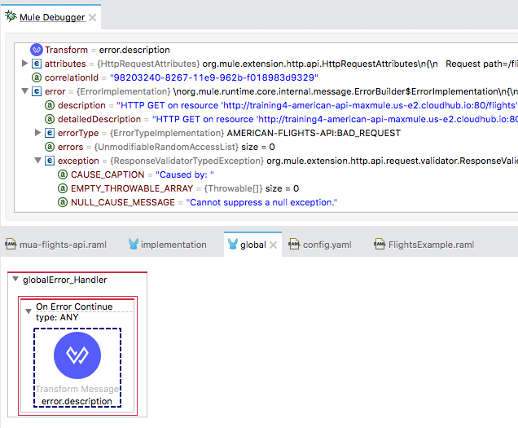Select "Cannot suppress a null exception." value

(x=261, y=202)
